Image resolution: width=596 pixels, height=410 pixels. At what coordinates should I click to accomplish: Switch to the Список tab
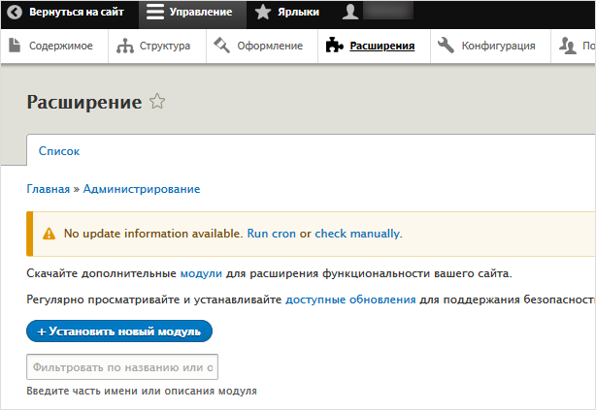[58, 151]
